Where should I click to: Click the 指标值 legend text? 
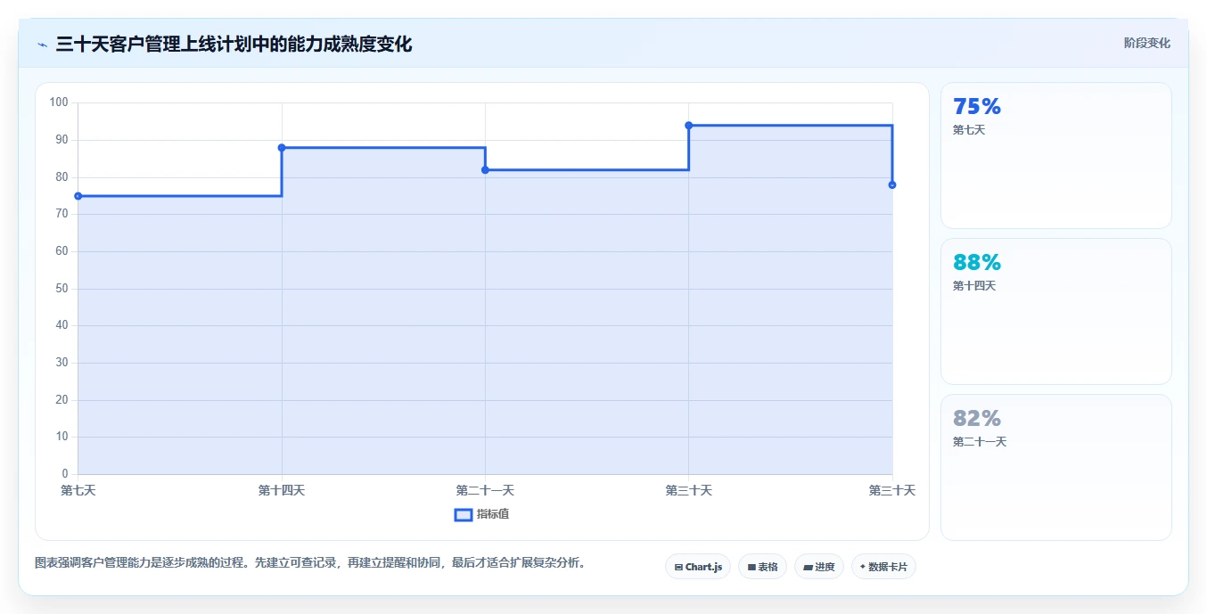pos(493,514)
